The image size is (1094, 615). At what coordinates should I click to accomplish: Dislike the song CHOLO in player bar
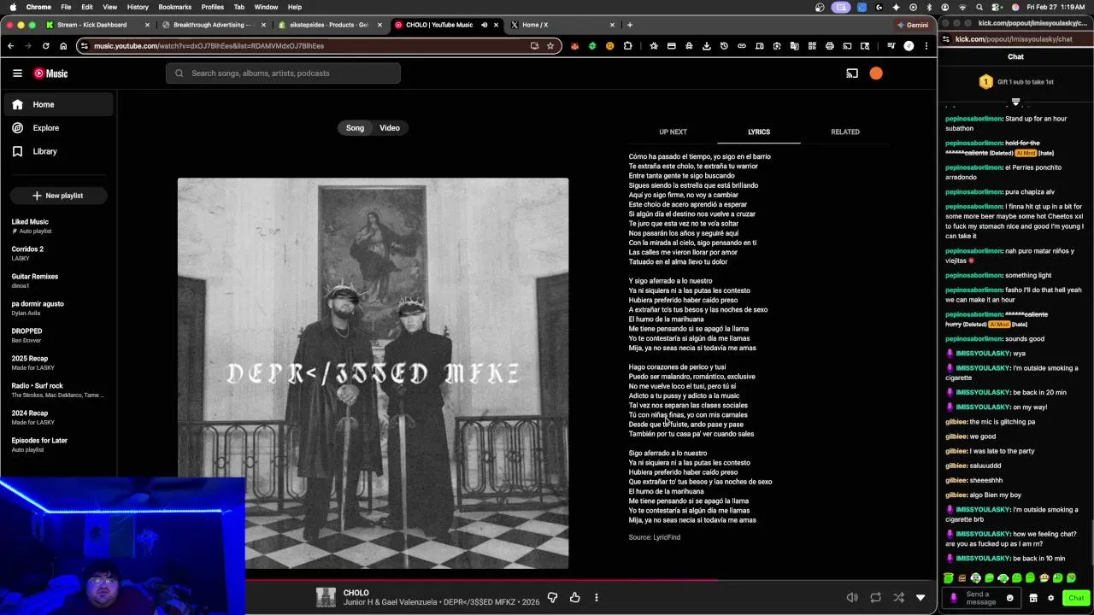click(552, 597)
